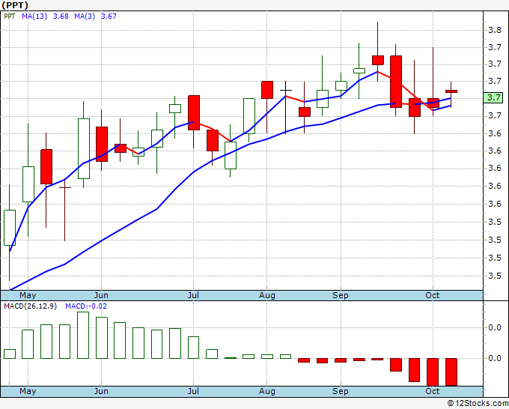Click the Oct label on lower axis
This screenshot has height=409, width=509.
[433, 391]
